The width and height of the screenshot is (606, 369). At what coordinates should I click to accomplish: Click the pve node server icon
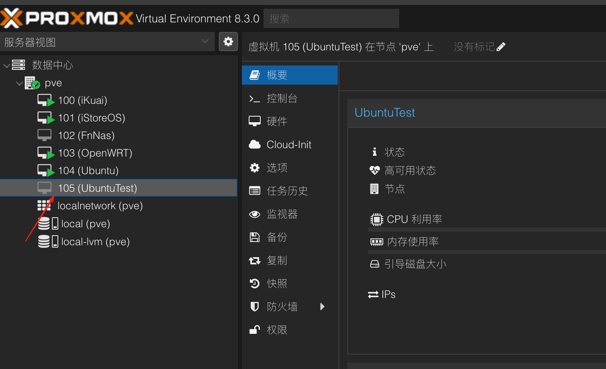[32, 83]
